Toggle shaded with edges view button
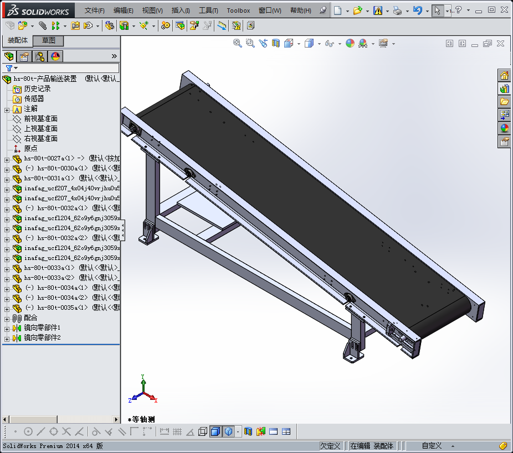Viewport: 513px width, 453px height. point(216,431)
